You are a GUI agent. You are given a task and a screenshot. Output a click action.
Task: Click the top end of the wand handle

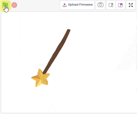tap(69, 30)
